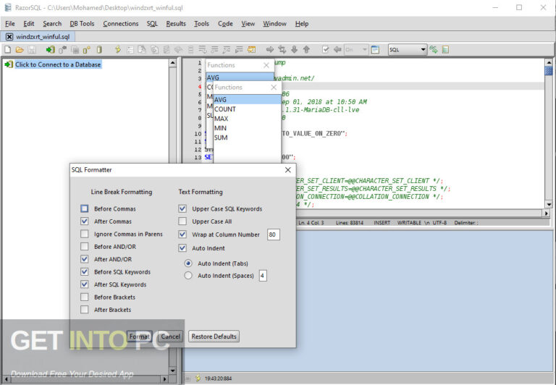Close the SQL Formatter dialog

(x=288, y=170)
